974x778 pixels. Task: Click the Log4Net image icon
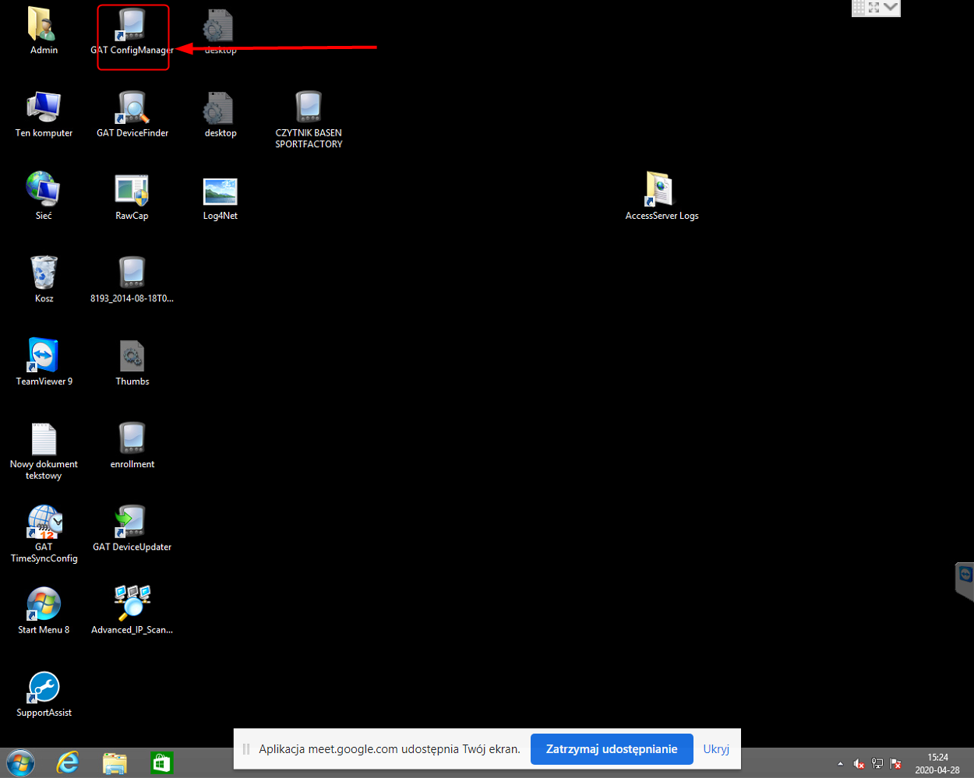click(x=220, y=192)
